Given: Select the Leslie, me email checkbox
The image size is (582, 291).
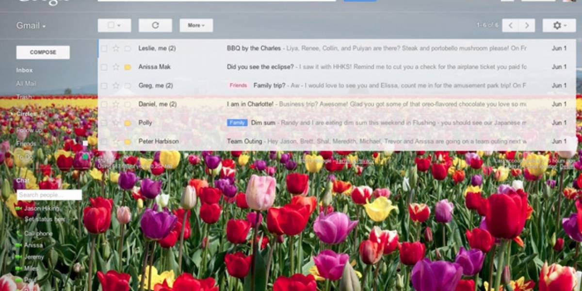Looking at the screenshot, I should [104, 48].
